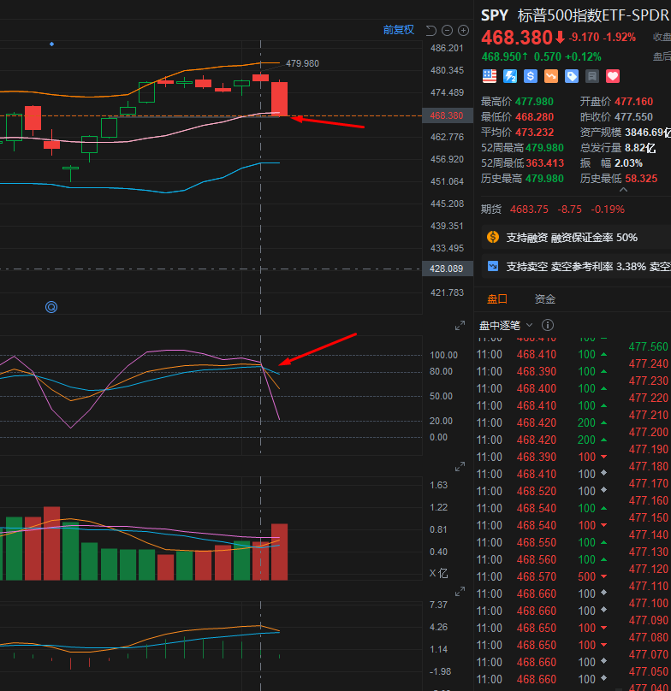Click 历史最低 58.325 value
The width and height of the screenshot is (671, 691).
(x=641, y=179)
